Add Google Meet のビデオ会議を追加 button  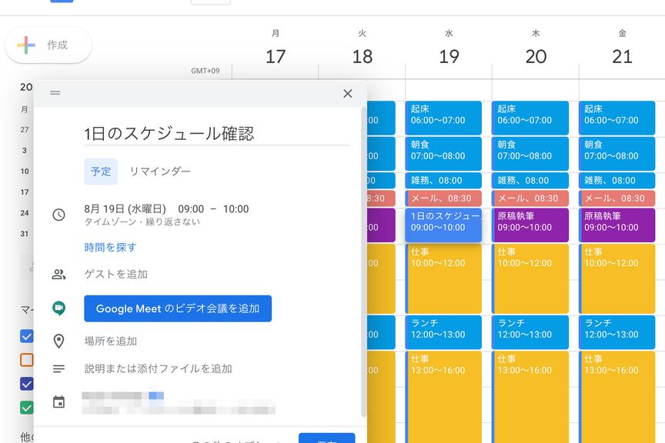pos(178,308)
